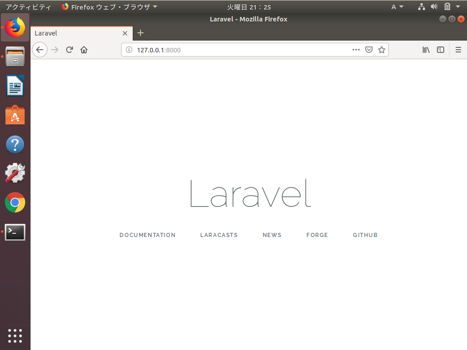Reload the current page
The image size is (467, 350).
(x=69, y=50)
